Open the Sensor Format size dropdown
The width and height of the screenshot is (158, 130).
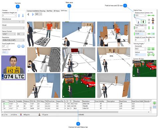pos(15,34)
